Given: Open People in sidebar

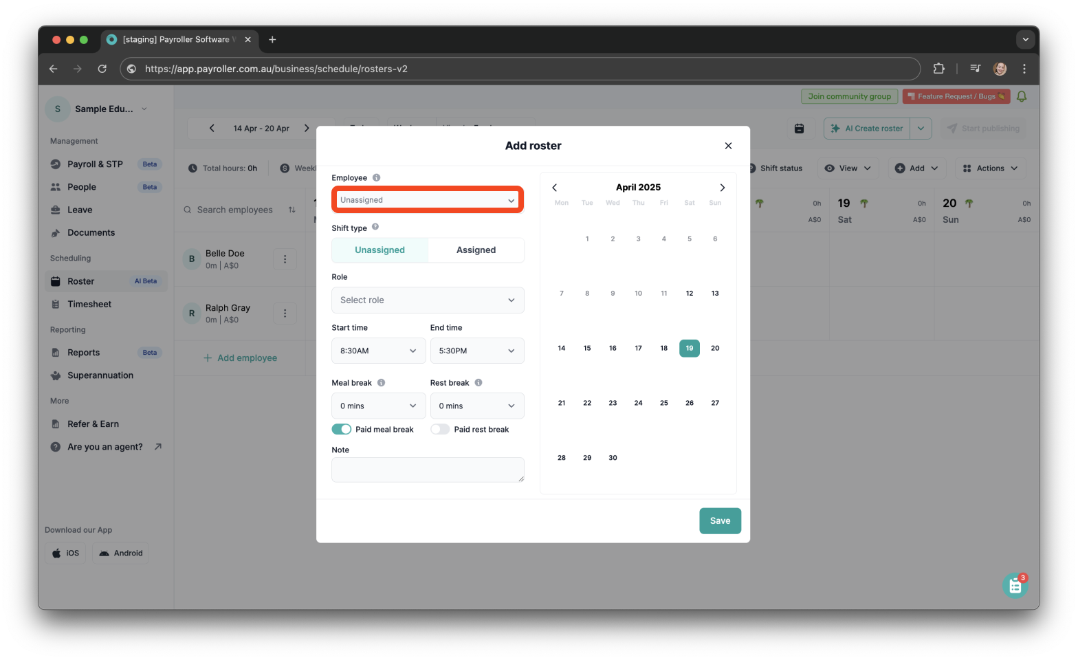Looking at the screenshot, I should pyautogui.click(x=106, y=187).
